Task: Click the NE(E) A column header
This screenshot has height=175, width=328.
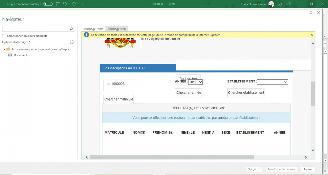Action: 208,132
